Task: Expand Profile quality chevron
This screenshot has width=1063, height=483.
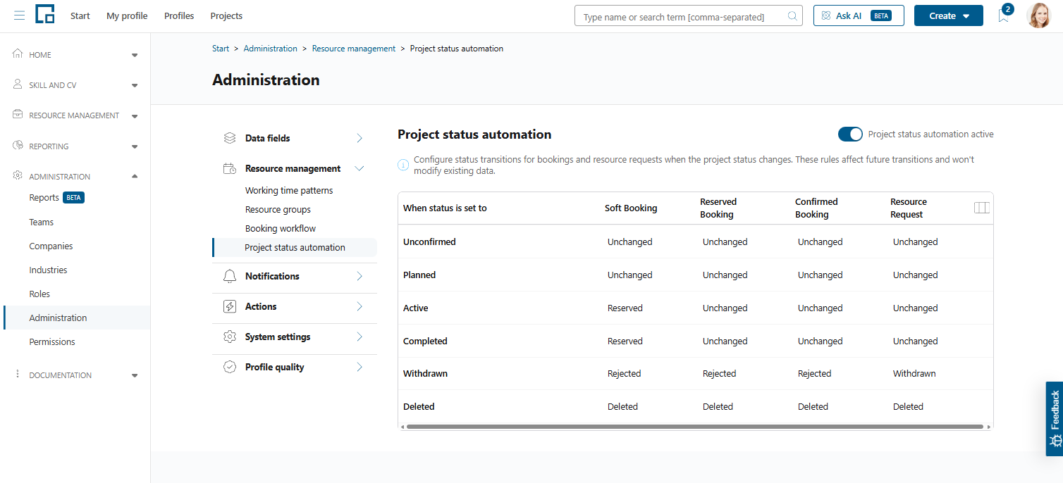Action: [360, 367]
